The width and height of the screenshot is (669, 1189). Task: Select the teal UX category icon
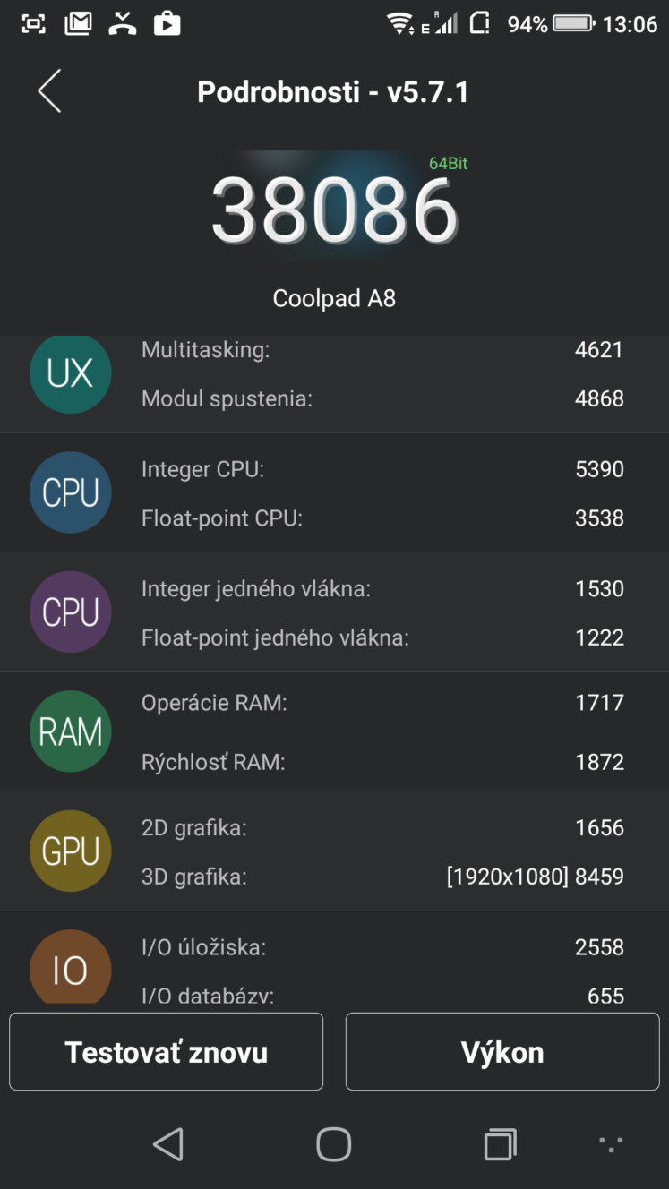click(x=71, y=373)
